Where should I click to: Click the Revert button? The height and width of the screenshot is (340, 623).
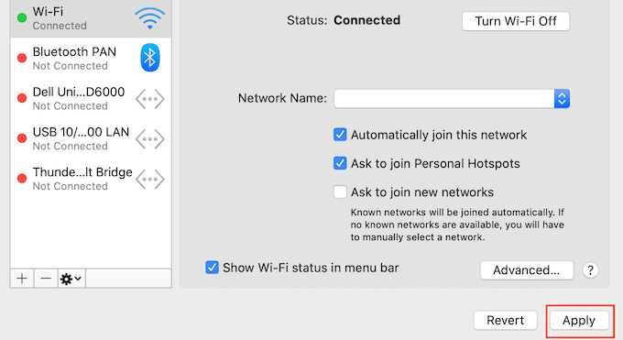(505, 321)
